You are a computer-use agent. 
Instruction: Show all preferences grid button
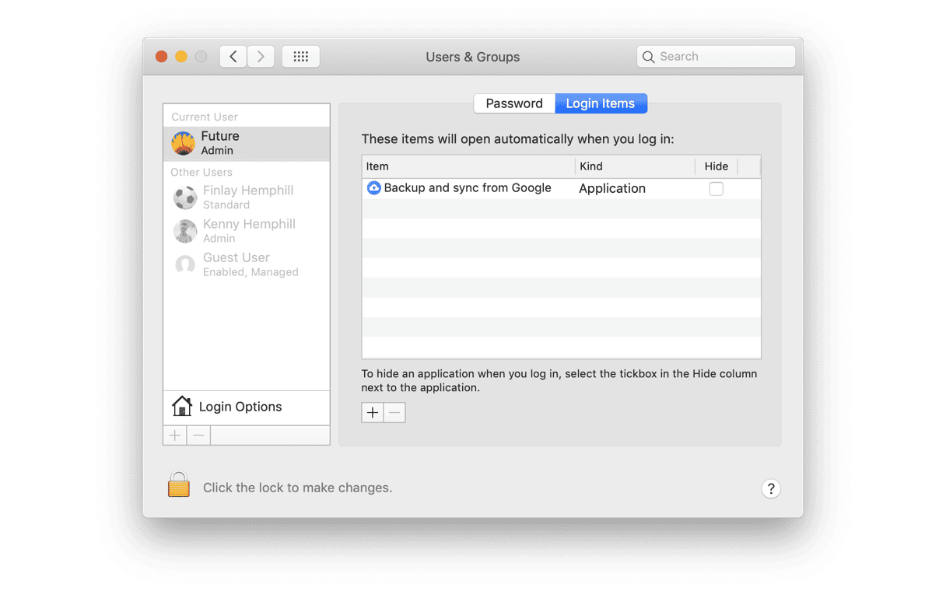pos(301,57)
